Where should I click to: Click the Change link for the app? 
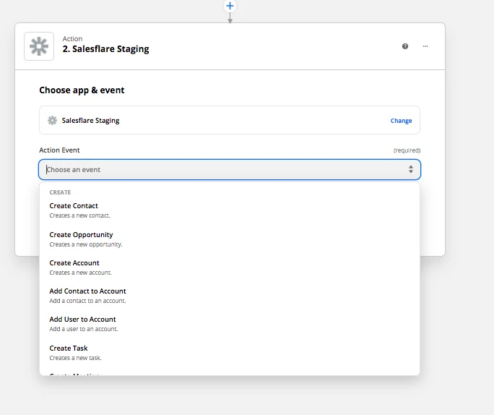[401, 121]
